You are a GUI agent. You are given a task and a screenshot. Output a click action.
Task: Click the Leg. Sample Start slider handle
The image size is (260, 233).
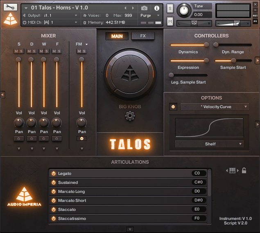pyautogui.click(x=171, y=75)
